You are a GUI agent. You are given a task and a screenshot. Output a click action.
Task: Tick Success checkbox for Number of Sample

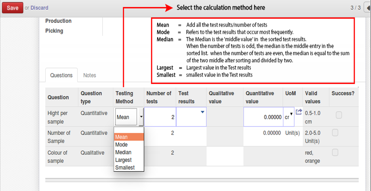(335, 133)
